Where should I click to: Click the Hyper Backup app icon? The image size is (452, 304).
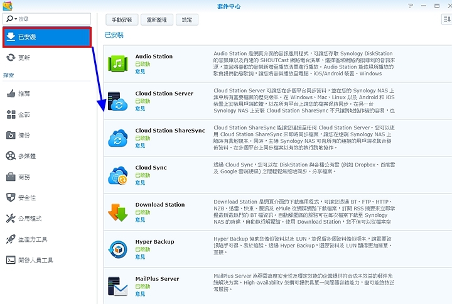click(x=117, y=249)
